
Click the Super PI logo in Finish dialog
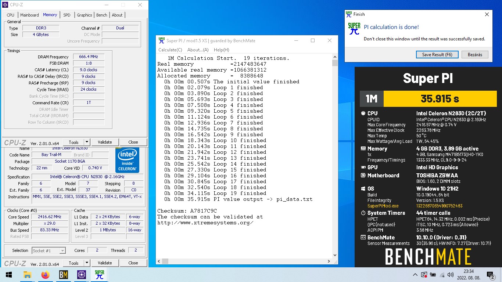pos(354,29)
